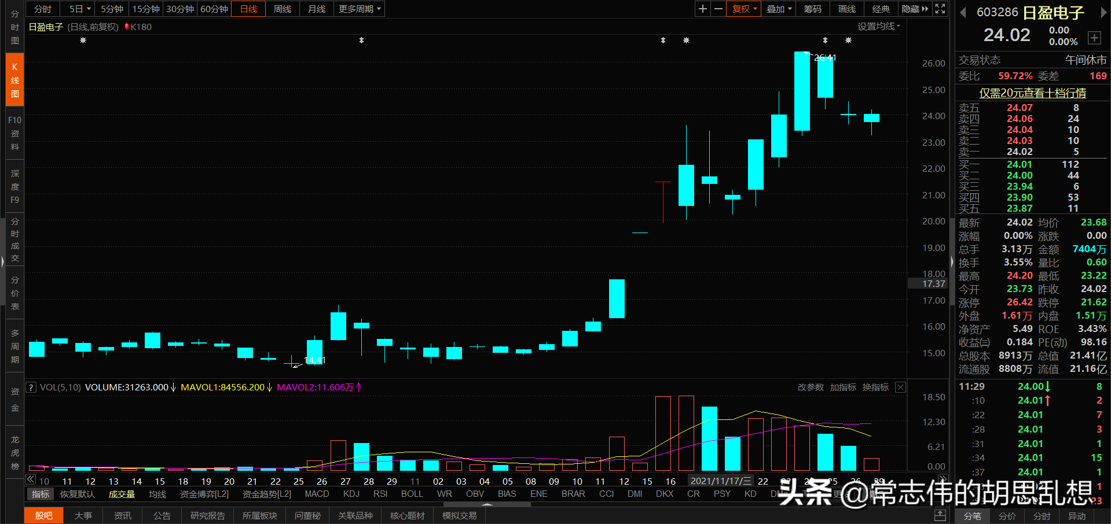Zoom out using the − toolbar icon

pos(718,9)
